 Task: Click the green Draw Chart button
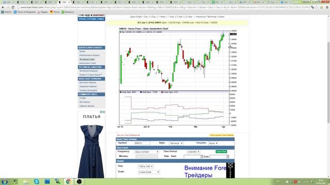coord(221,152)
